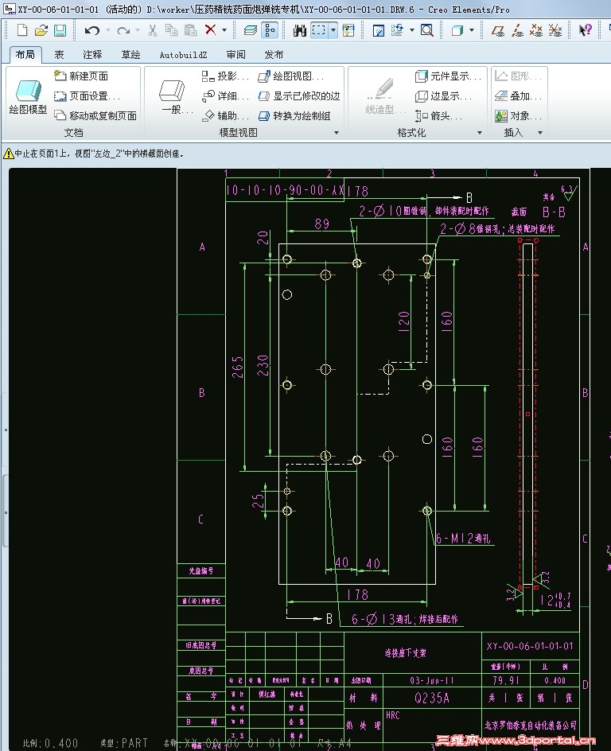This screenshot has height=751, width=611.
Task: Open the layers icon in toolbar
Action: (251, 30)
